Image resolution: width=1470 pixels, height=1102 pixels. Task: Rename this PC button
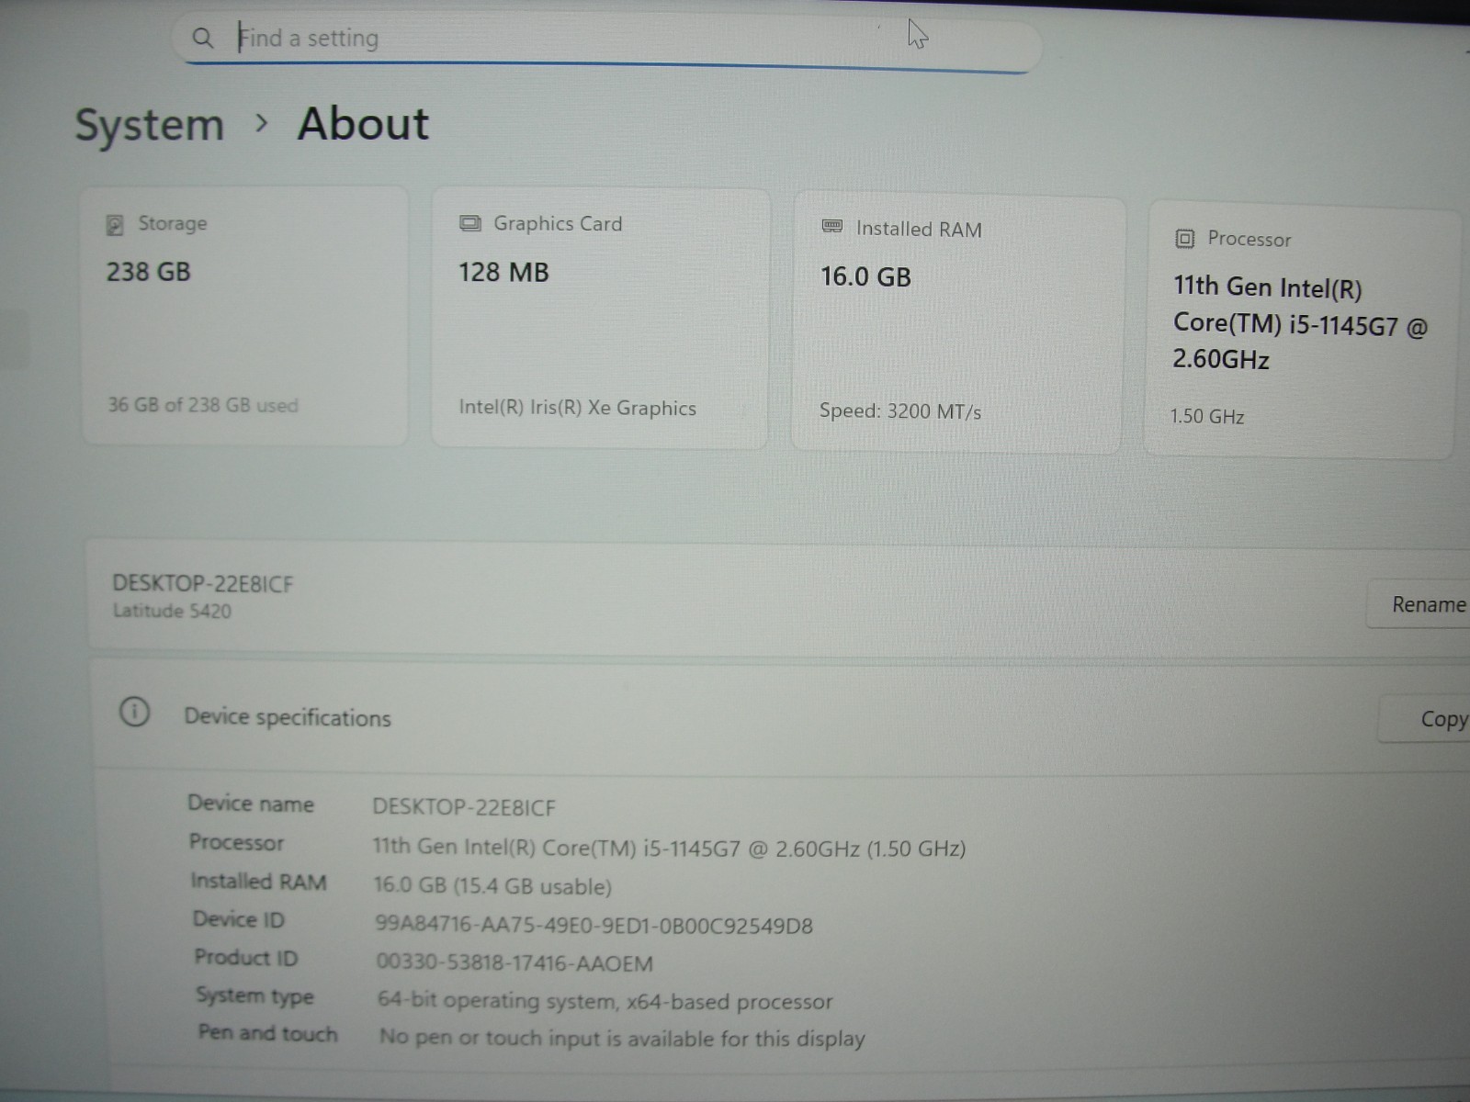coord(1420,604)
